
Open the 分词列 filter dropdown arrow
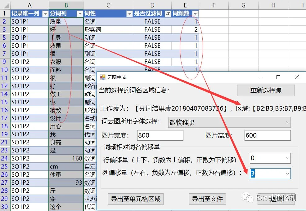[x=80, y=14]
